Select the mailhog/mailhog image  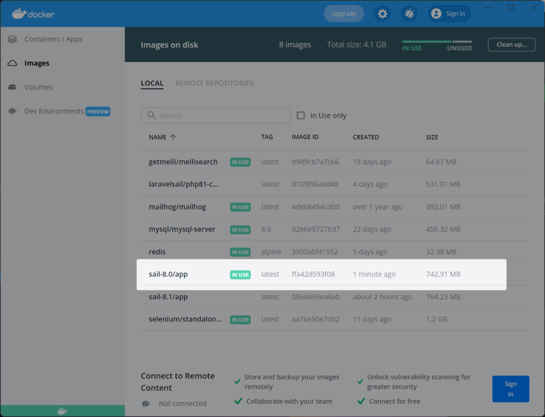tap(177, 207)
